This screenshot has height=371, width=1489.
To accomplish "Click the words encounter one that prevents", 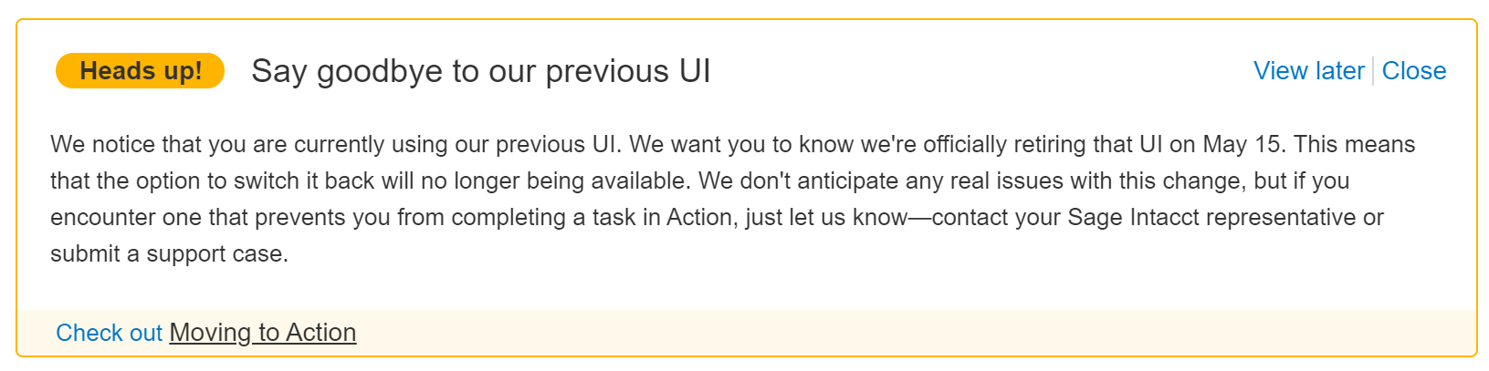I will [x=173, y=217].
